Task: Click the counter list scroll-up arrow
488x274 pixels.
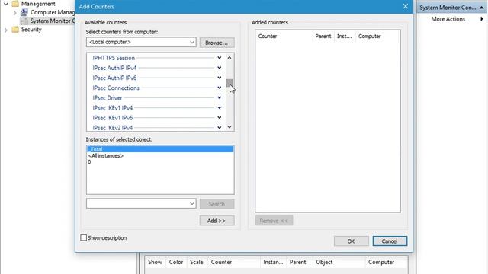Action: (230, 58)
